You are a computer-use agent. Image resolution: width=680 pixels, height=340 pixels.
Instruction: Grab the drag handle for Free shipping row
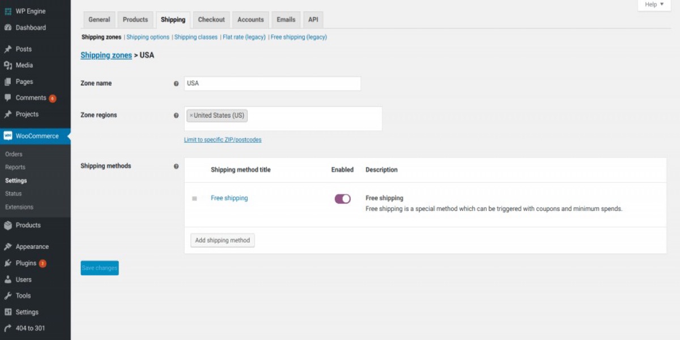point(194,199)
